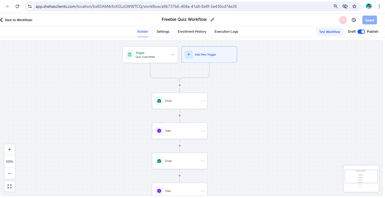The height and width of the screenshot is (198, 385).
Task: Open the Quiz Submitted trigger options menu
Action: pos(173,55)
